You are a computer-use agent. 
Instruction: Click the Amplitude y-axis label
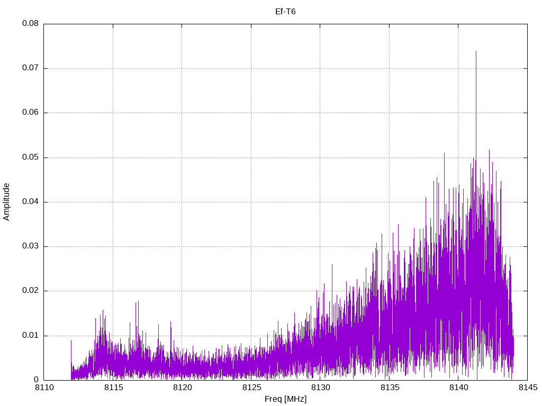click(x=6, y=202)
